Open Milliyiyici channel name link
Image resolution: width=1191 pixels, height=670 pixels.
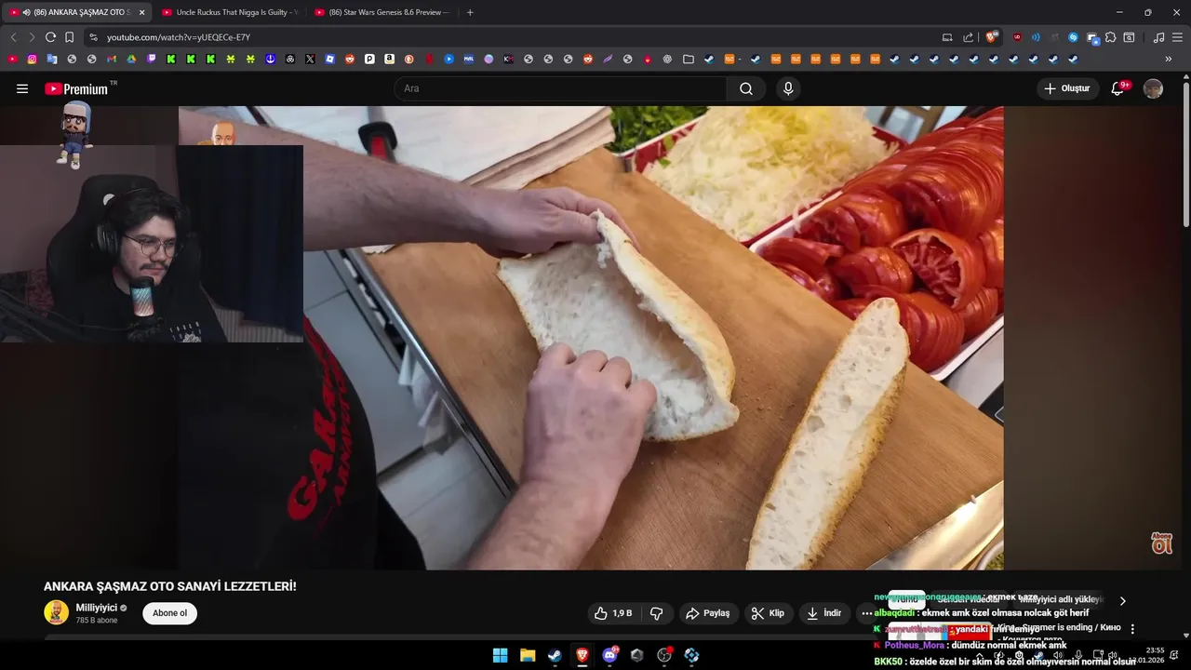click(x=97, y=608)
